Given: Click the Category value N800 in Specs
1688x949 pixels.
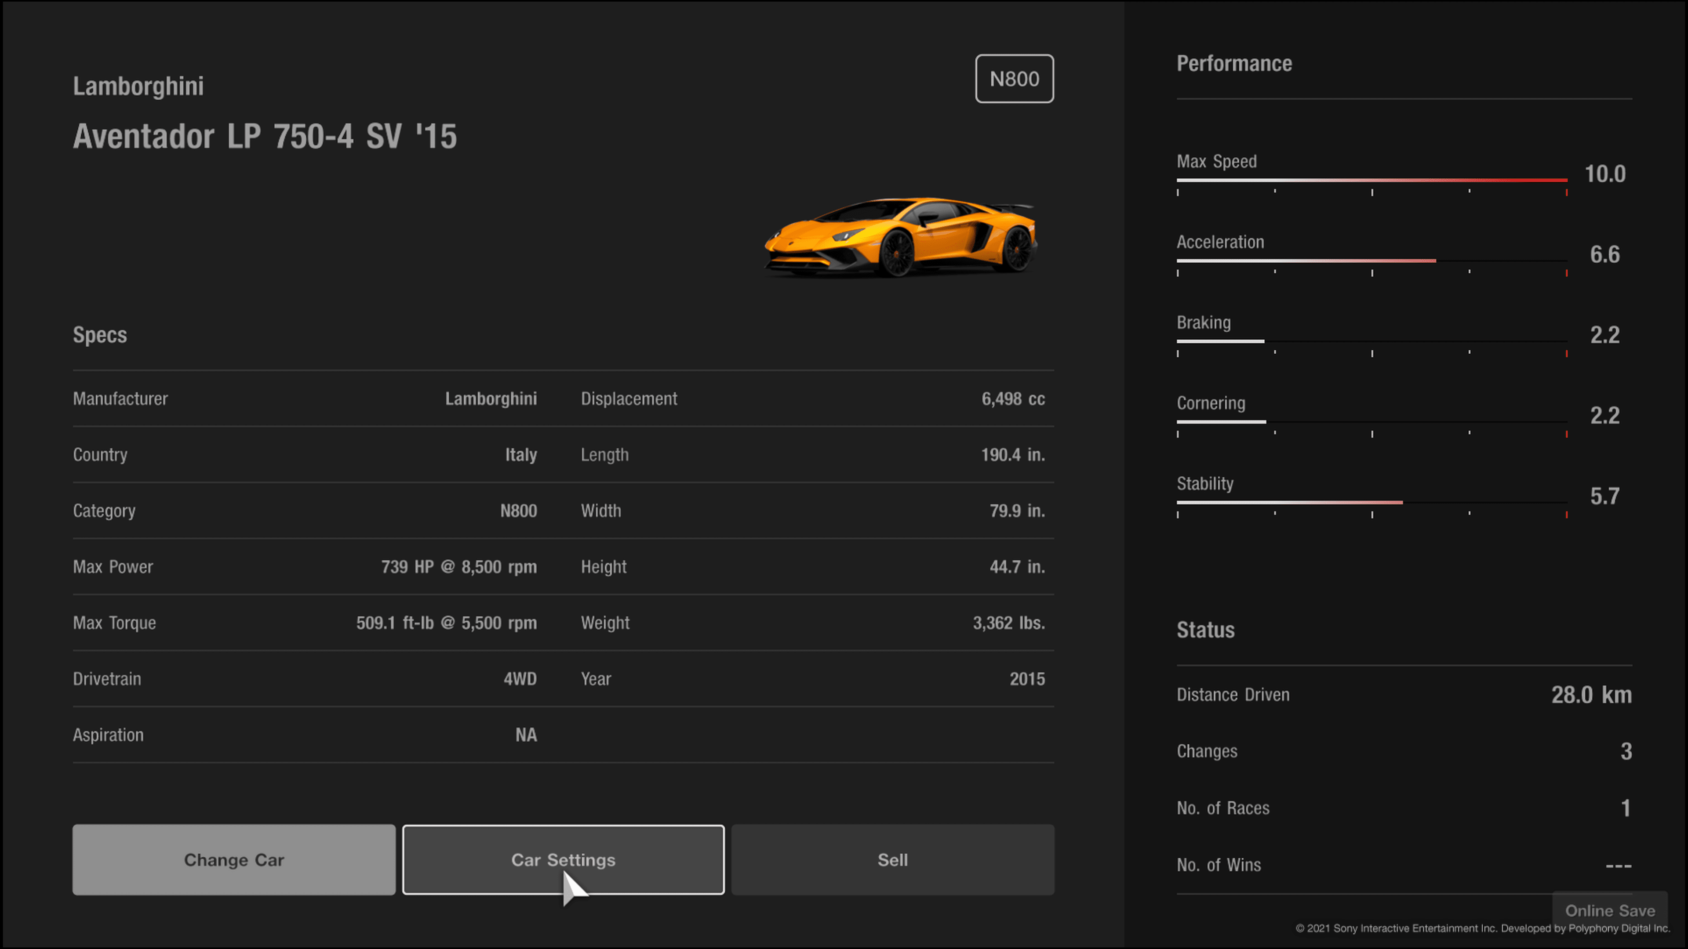Looking at the screenshot, I should [518, 511].
